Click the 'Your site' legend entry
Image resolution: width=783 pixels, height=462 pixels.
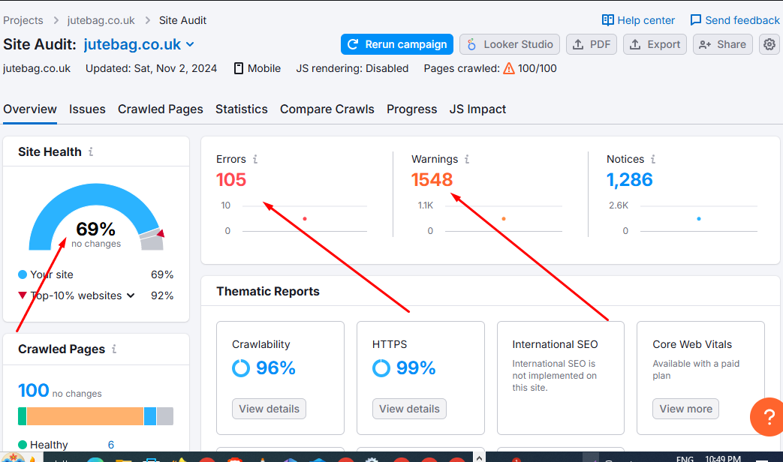(46, 274)
